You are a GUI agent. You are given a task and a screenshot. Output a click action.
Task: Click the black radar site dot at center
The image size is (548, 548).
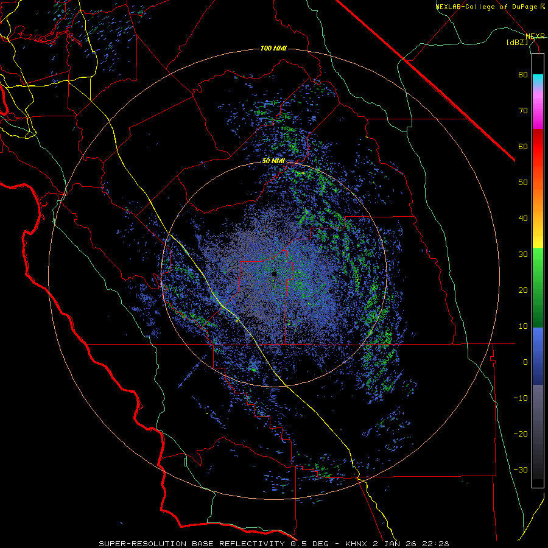[275, 273]
